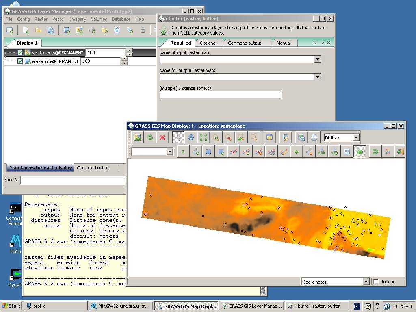
Task: Open input raster map dropdown arrow
Action: click(318, 59)
